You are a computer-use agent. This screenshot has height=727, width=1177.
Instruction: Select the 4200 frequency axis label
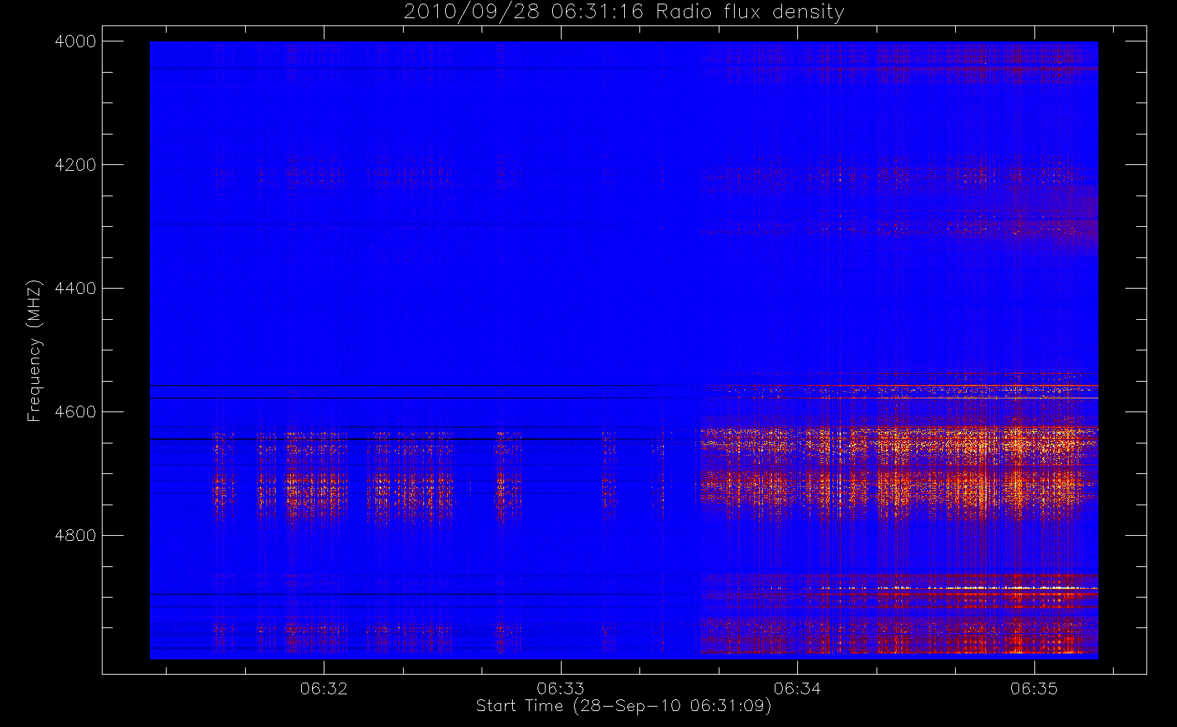[76, 165]
